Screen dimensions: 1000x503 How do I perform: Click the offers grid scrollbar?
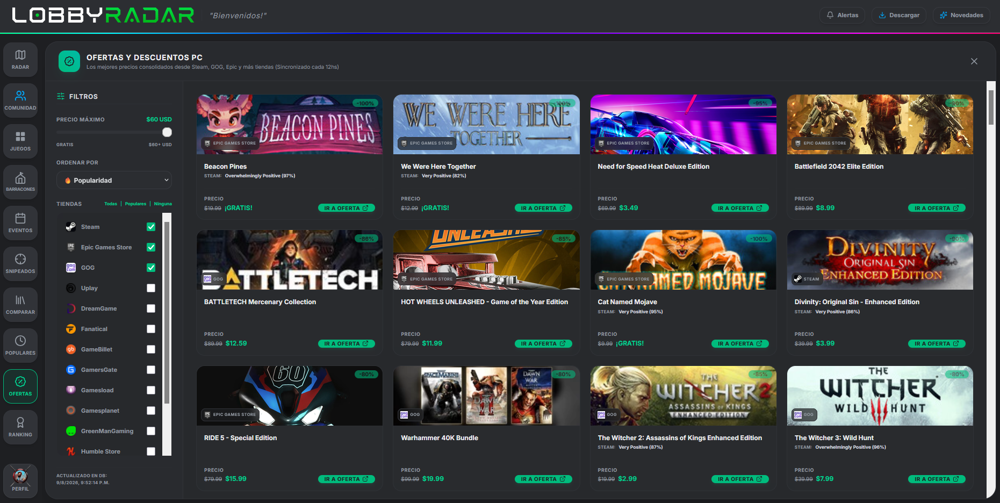pyautogui.click(x=991, y=107)
